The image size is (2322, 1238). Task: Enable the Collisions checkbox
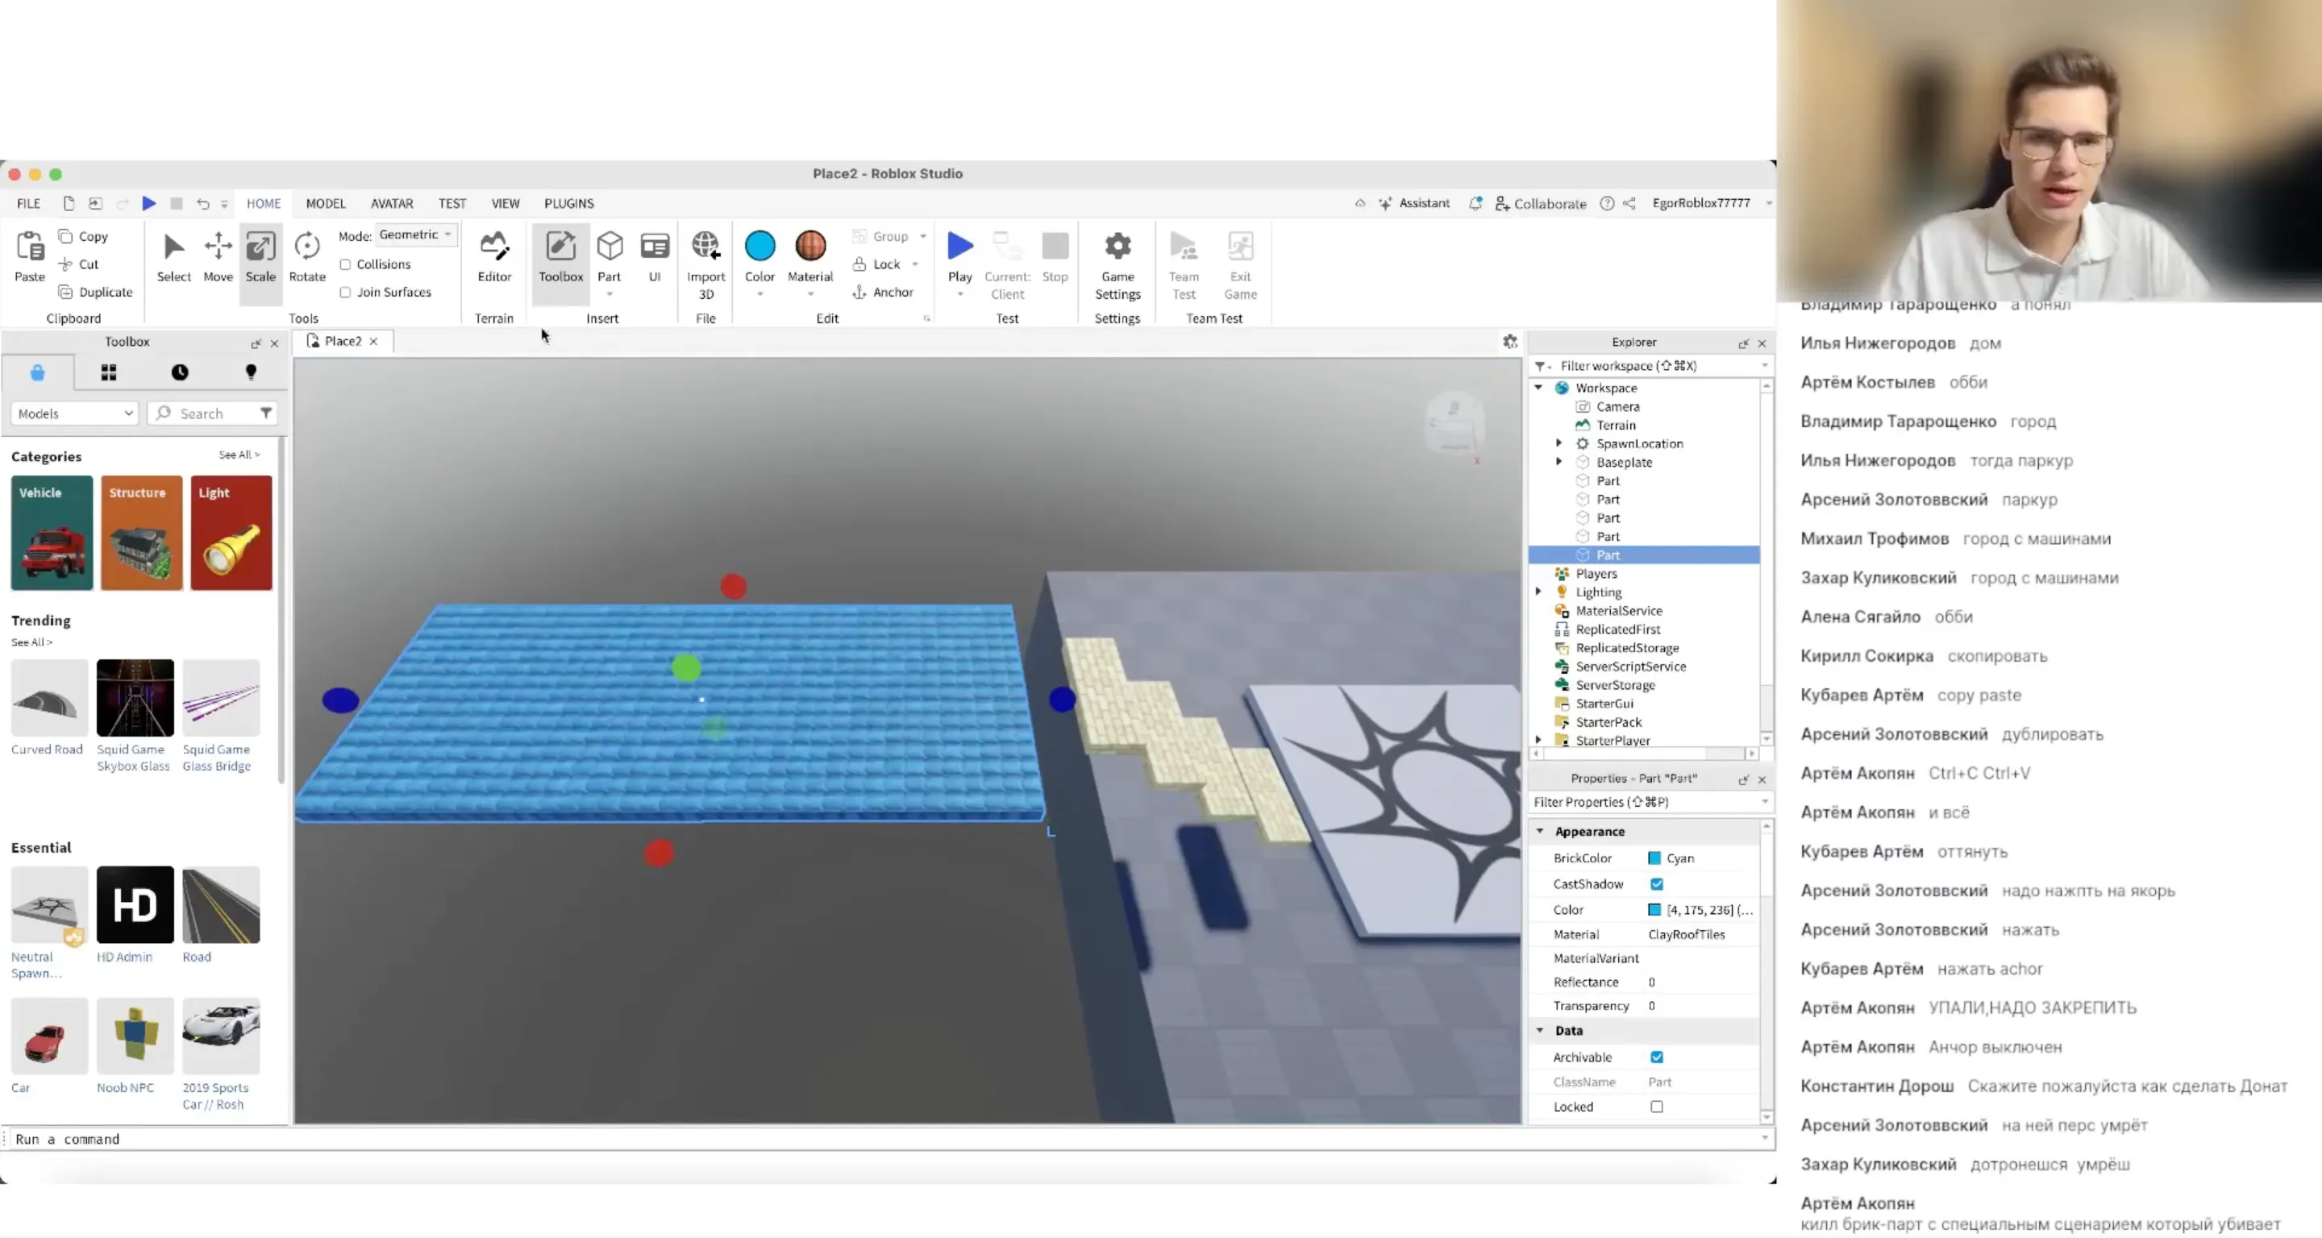tap(347, 264)
